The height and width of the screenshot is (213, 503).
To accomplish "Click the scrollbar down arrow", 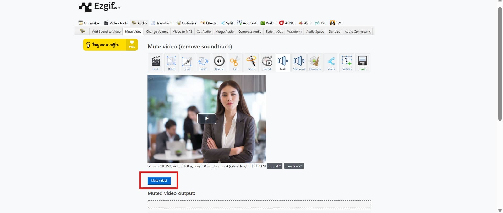I will 500,211.
